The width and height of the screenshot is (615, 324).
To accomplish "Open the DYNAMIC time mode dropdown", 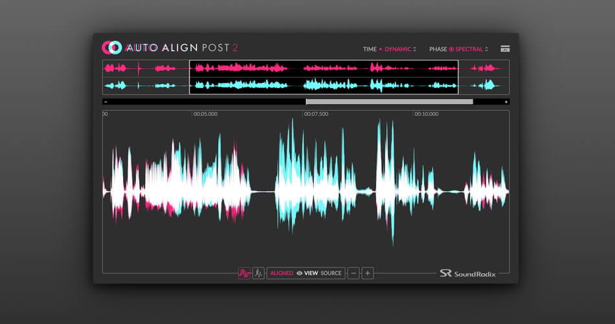I will point(400,49).
